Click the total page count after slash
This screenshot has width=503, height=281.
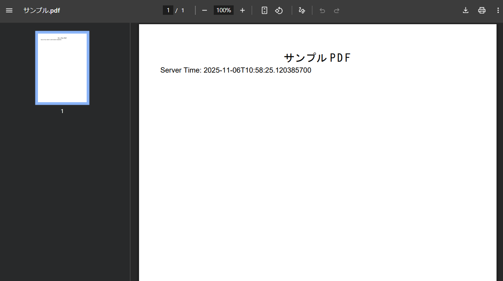click(183, 10)
